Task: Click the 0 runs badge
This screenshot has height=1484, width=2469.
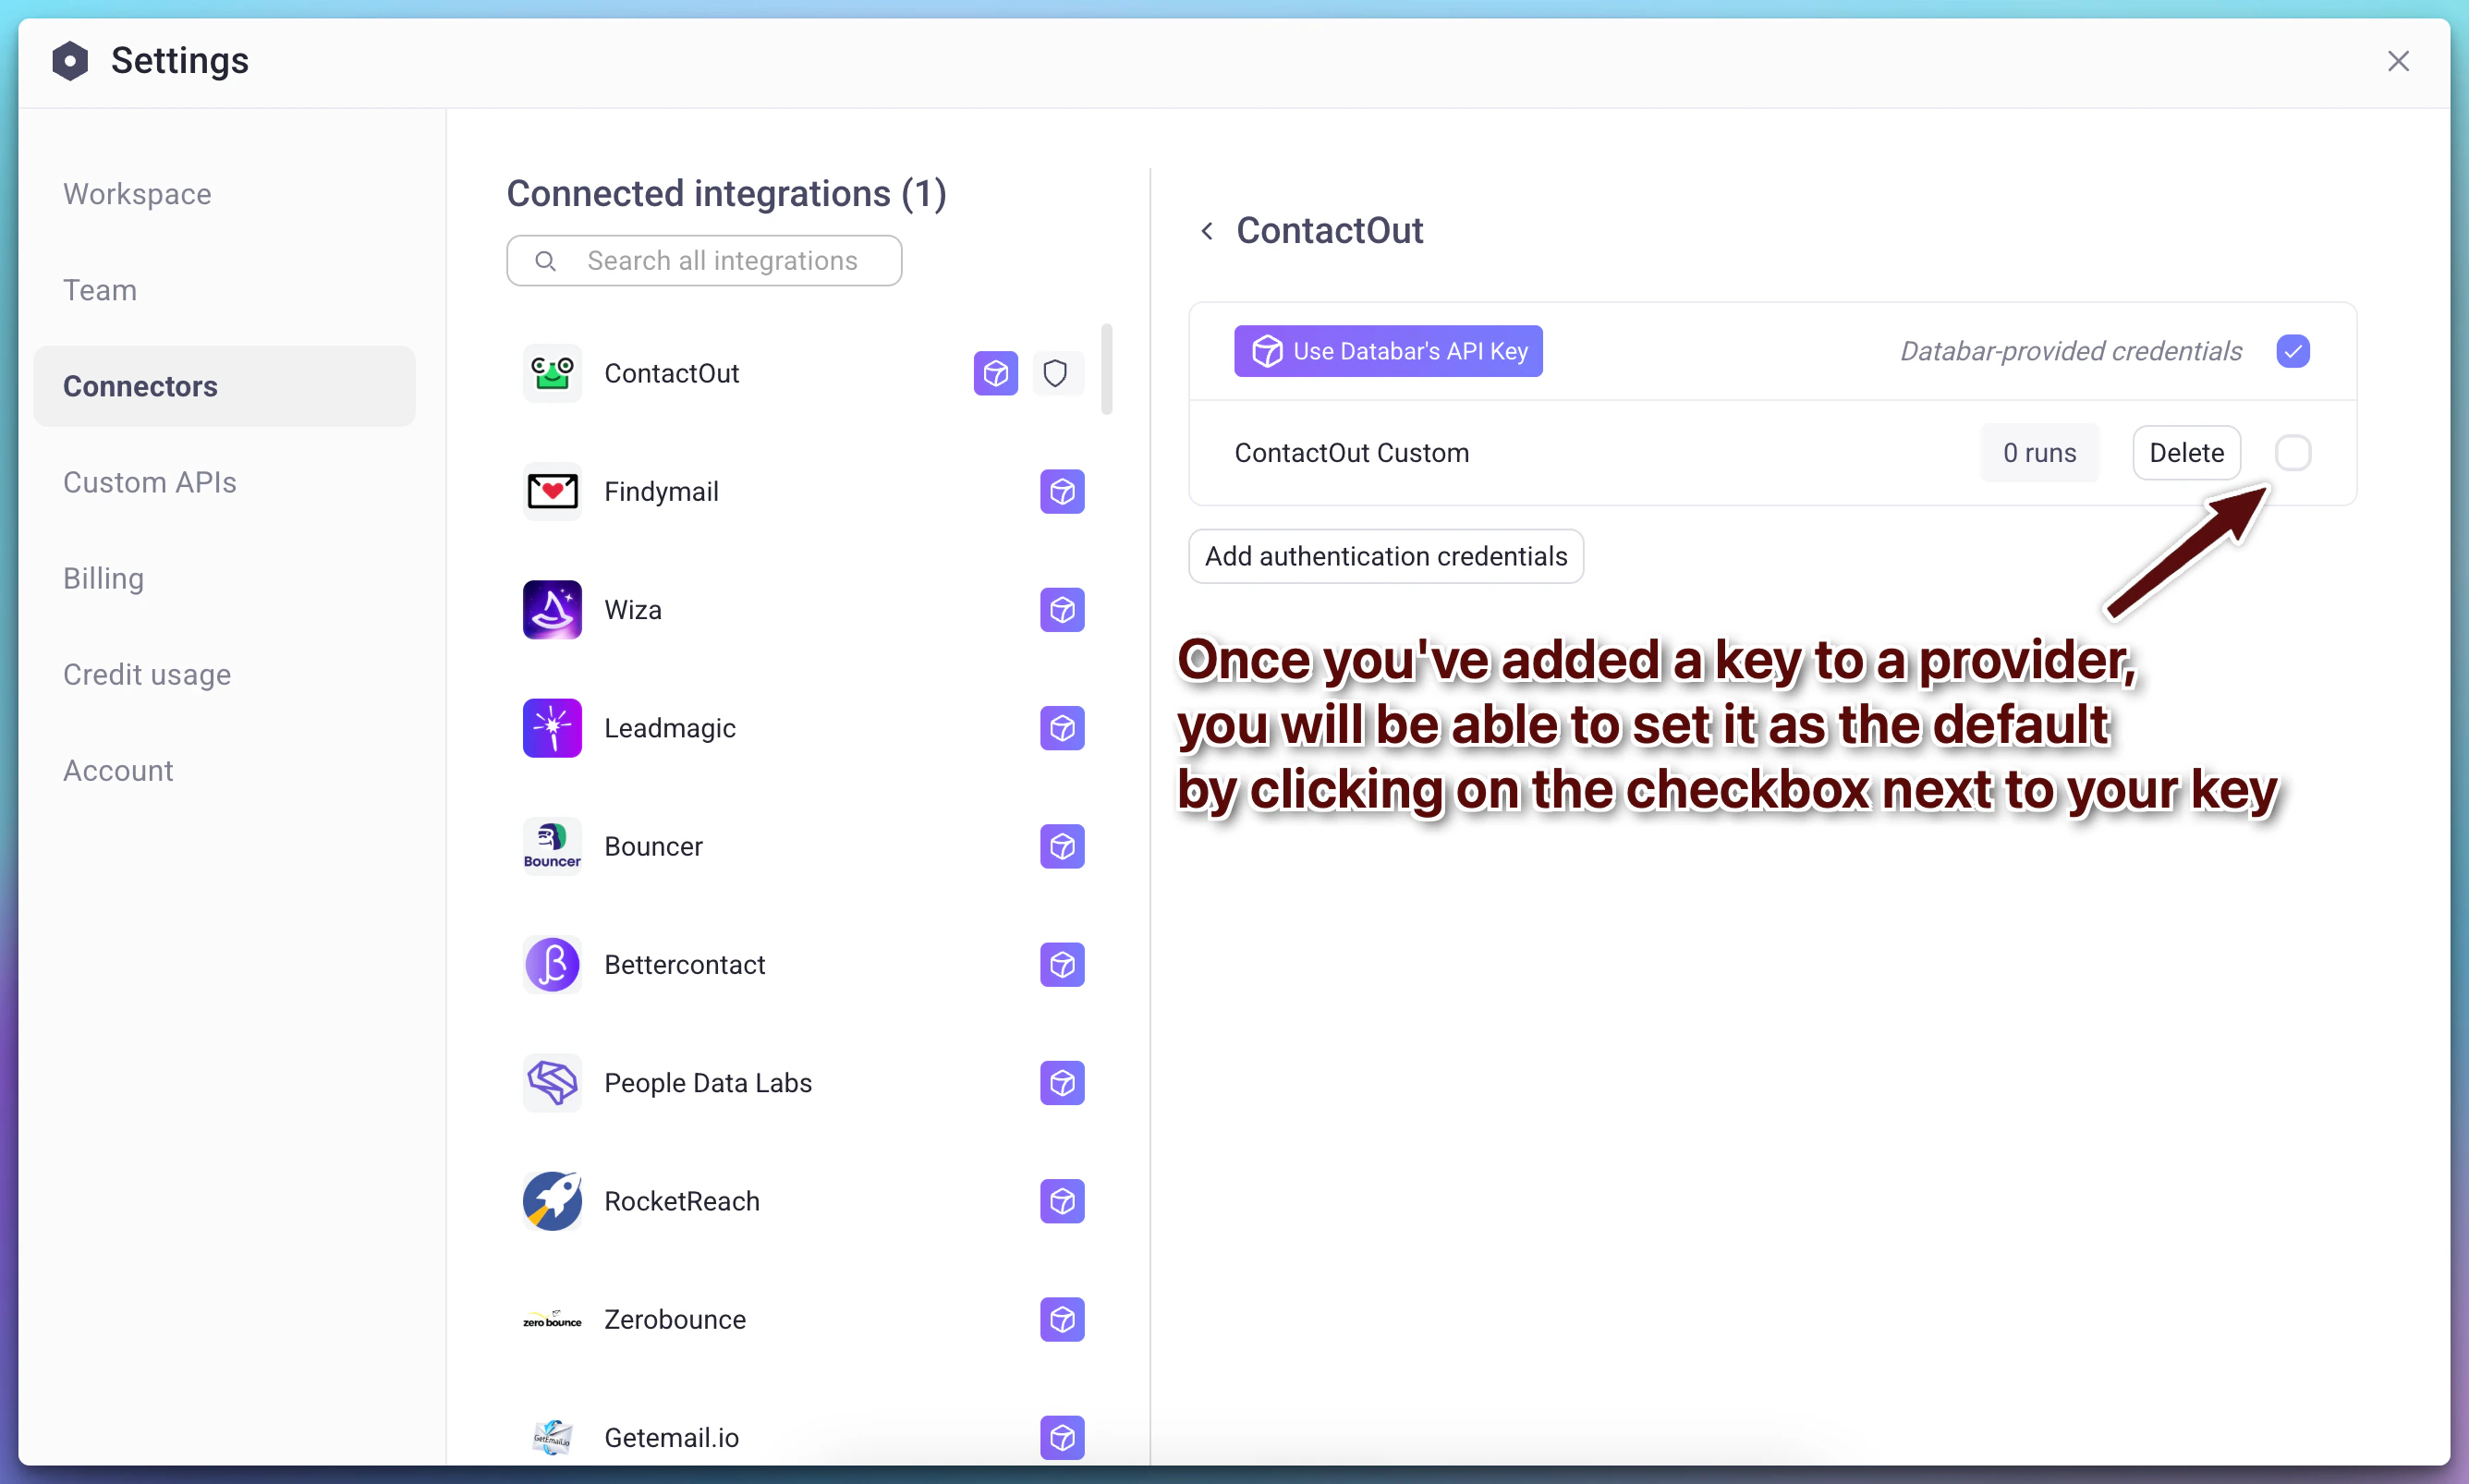Action: (x=2039, y=453)
